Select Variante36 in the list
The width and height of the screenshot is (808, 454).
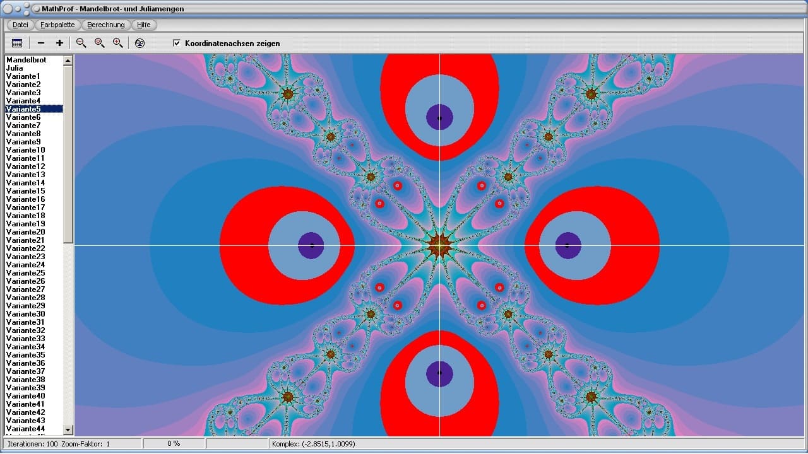[x=25, y=363]
